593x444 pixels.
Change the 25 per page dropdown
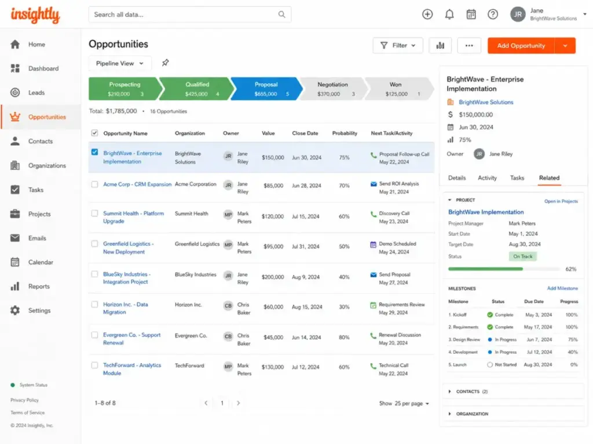pyautogui.click(x=412, y=403)
